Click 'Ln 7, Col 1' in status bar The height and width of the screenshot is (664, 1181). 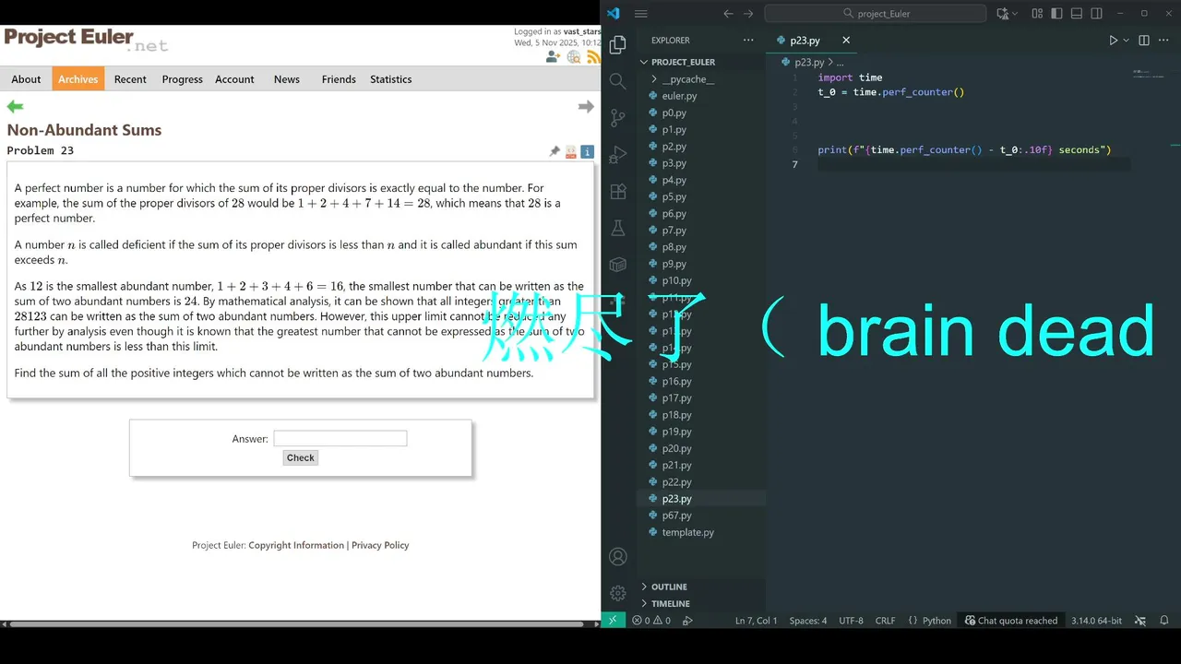pyautogui.click(x=757, y=621)
